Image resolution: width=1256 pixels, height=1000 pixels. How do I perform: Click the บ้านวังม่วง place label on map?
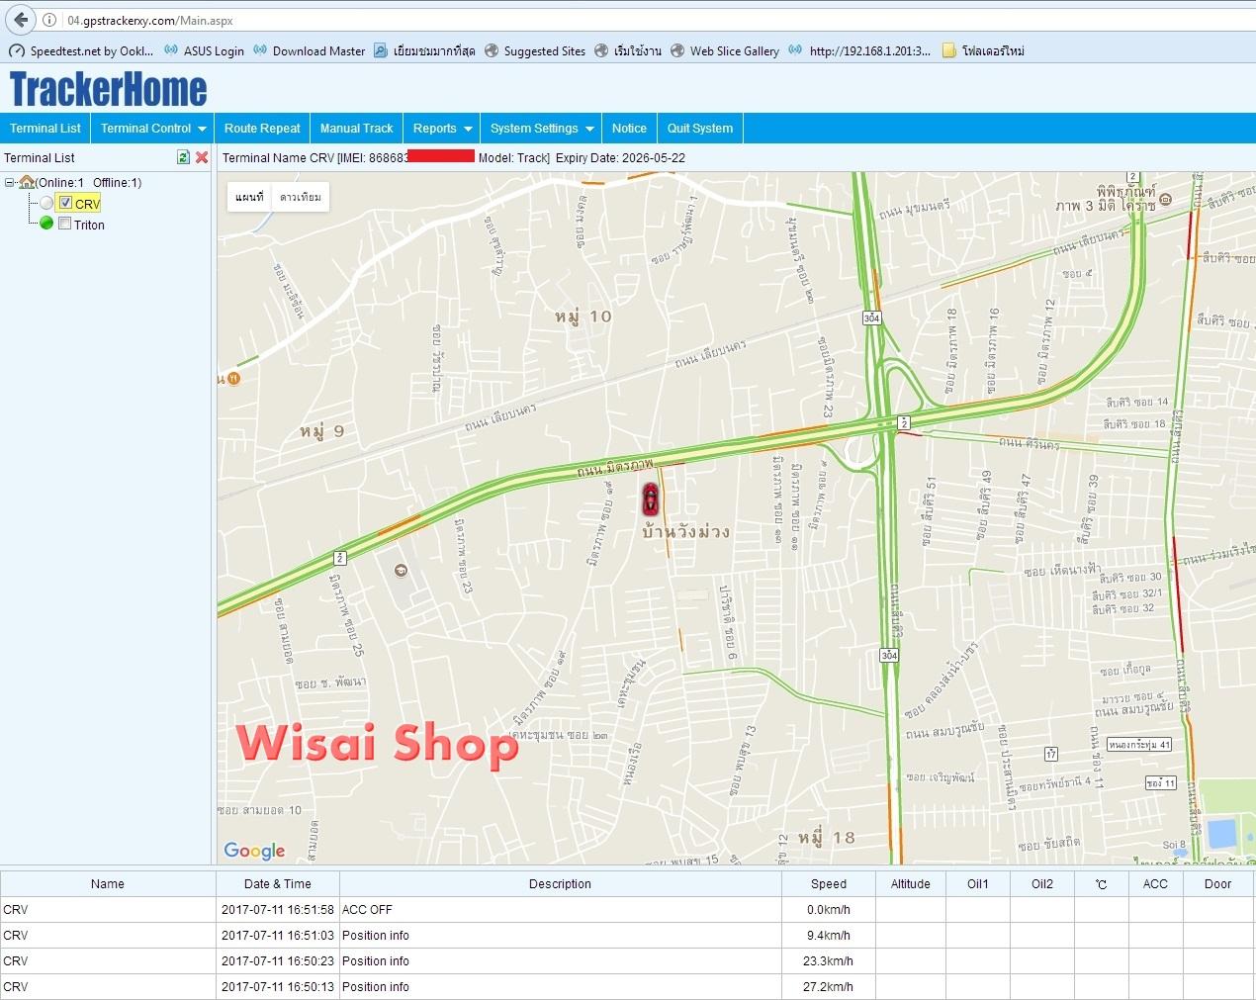click(x=685, y=532)
